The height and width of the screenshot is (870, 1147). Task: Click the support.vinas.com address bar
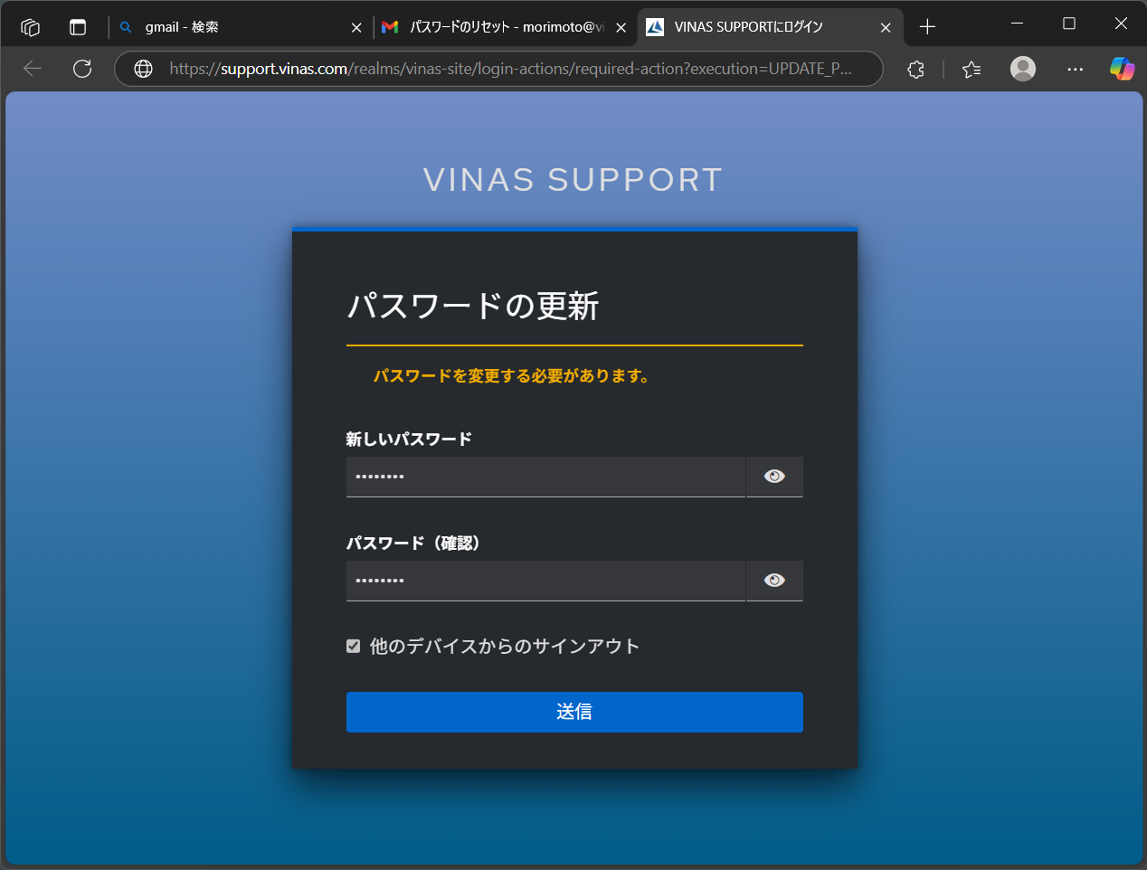[x=510, y=69]
